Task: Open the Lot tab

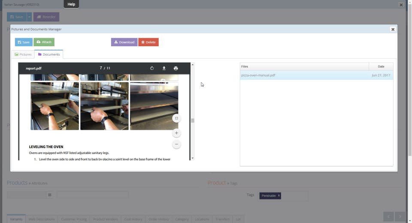Action: tap(238, 219)
